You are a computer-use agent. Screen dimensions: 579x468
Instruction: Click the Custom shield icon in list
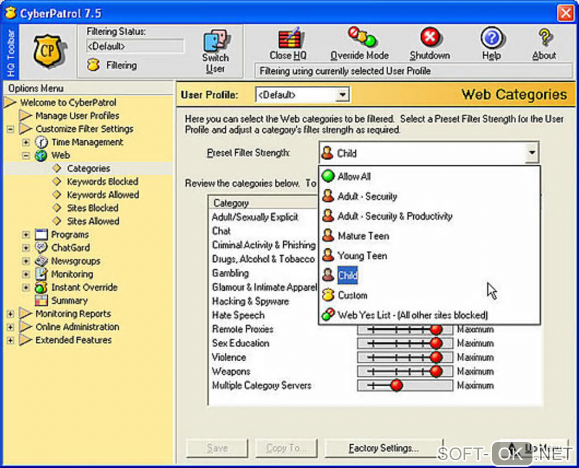[x=328, y=295]
